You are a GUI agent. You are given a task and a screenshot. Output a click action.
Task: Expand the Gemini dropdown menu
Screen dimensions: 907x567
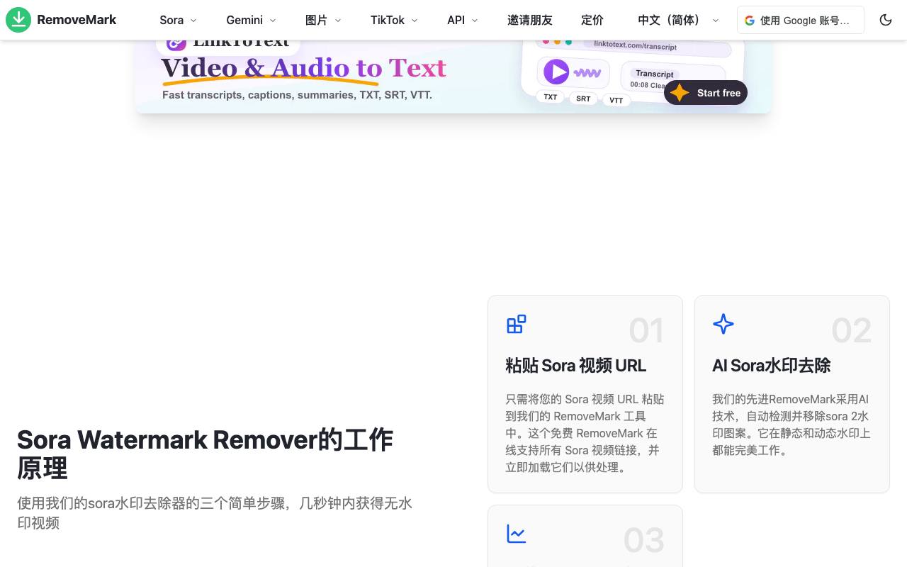tap(251, 20)
